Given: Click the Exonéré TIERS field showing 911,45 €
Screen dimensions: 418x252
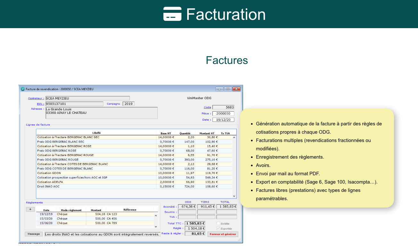Looking at the screenshot, I should (x=206, y=207).
